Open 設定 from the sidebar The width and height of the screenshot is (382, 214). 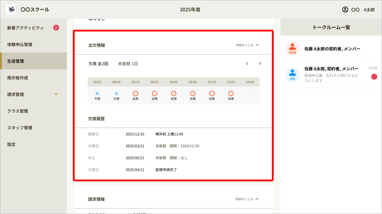[x=33, y=144]
